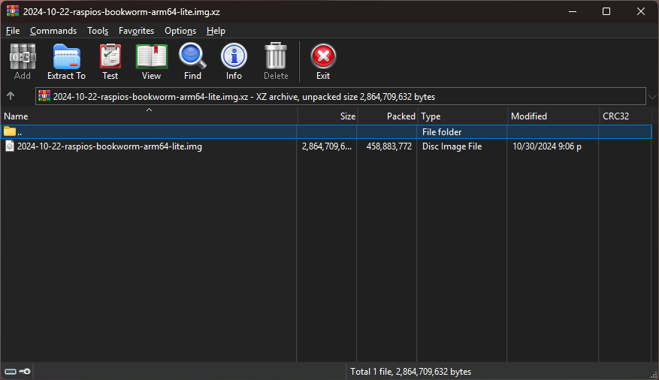This screenshot has height=380, width=659.
Task: Sort the list by Type column
Action: pos(462,116)
